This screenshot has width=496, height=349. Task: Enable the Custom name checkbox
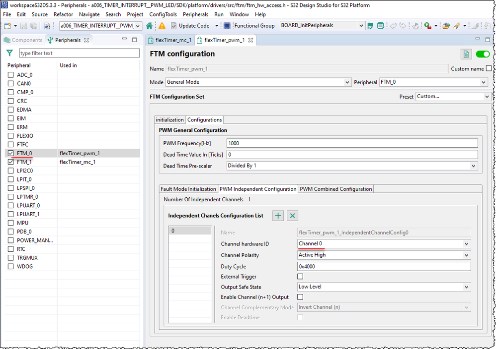[489, 68]
